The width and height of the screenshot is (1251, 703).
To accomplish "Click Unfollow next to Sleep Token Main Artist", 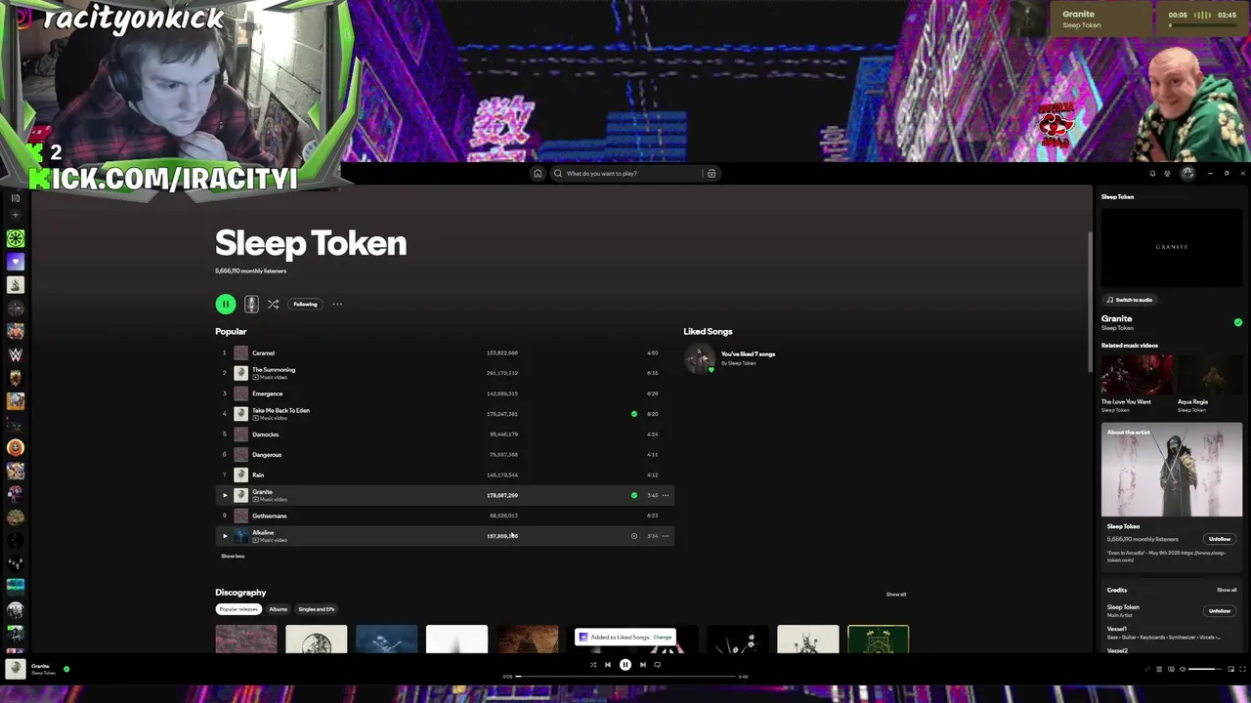I will (x=1220, y=611).
